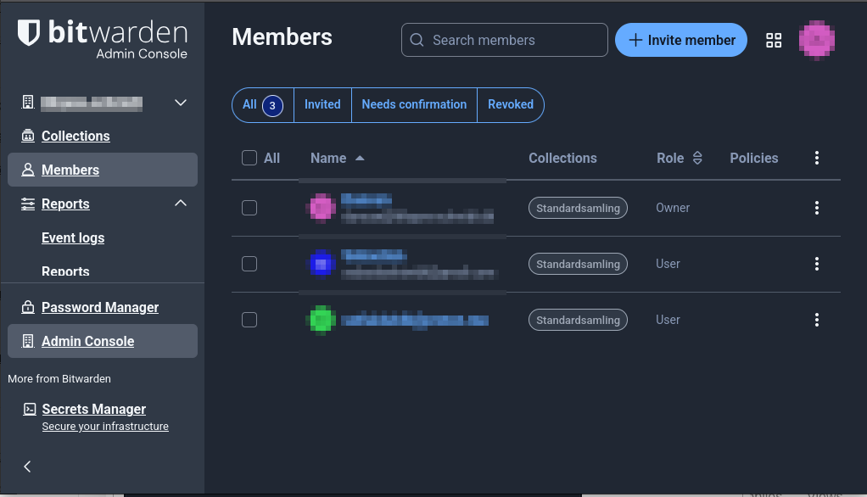Switch to the Invited filter tab

[322, 104]
